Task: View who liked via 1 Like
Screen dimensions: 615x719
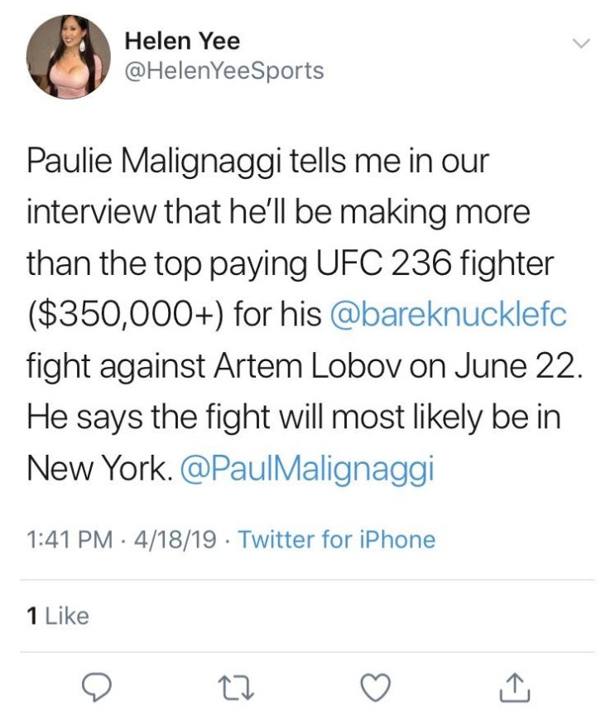Action: (58, 615)
